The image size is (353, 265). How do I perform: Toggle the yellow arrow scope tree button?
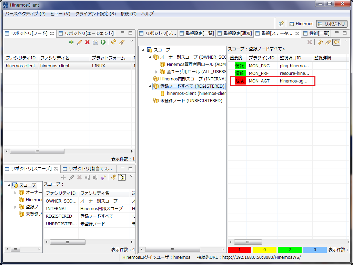336,42
